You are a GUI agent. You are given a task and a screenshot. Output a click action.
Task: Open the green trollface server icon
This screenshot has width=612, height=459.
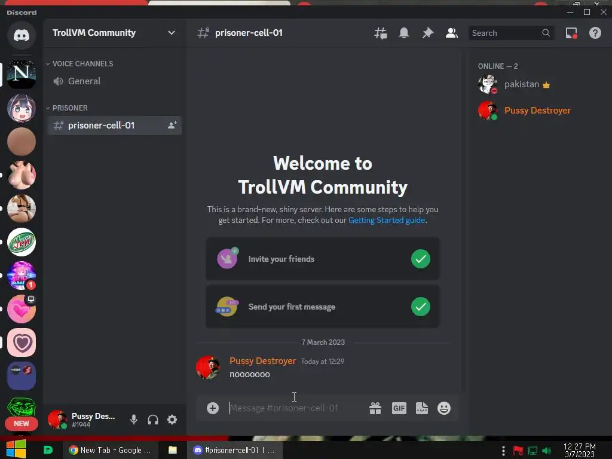pyautogui.click(x=22, y=407)
